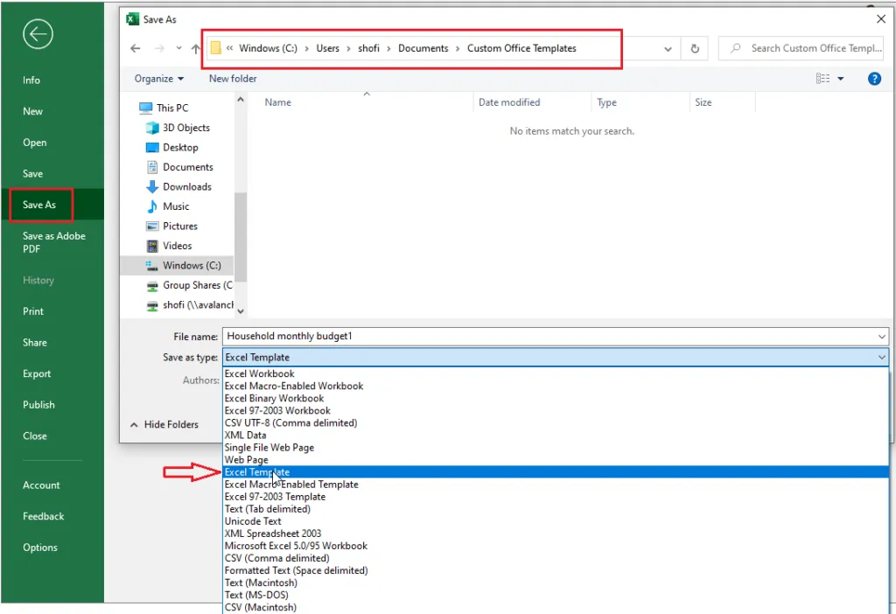Open the shofi network drive
896x614 pixels.
[189, 305]
